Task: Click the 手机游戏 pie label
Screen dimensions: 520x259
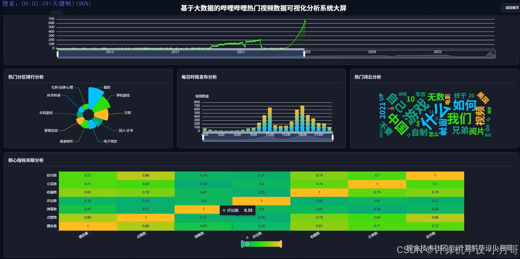Action: tap(46, 113)
